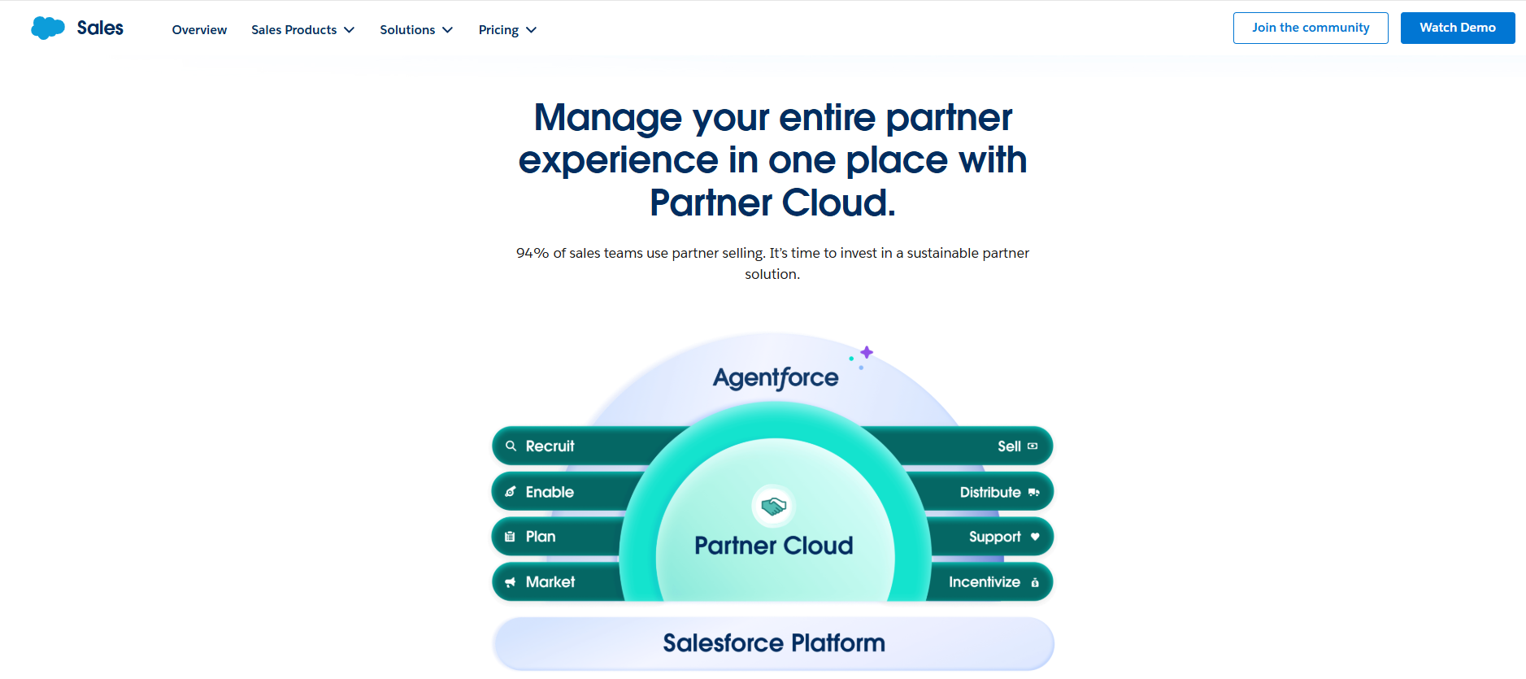Click the Plan clipboard icon
1526x679 pixels.
[510, 537]
